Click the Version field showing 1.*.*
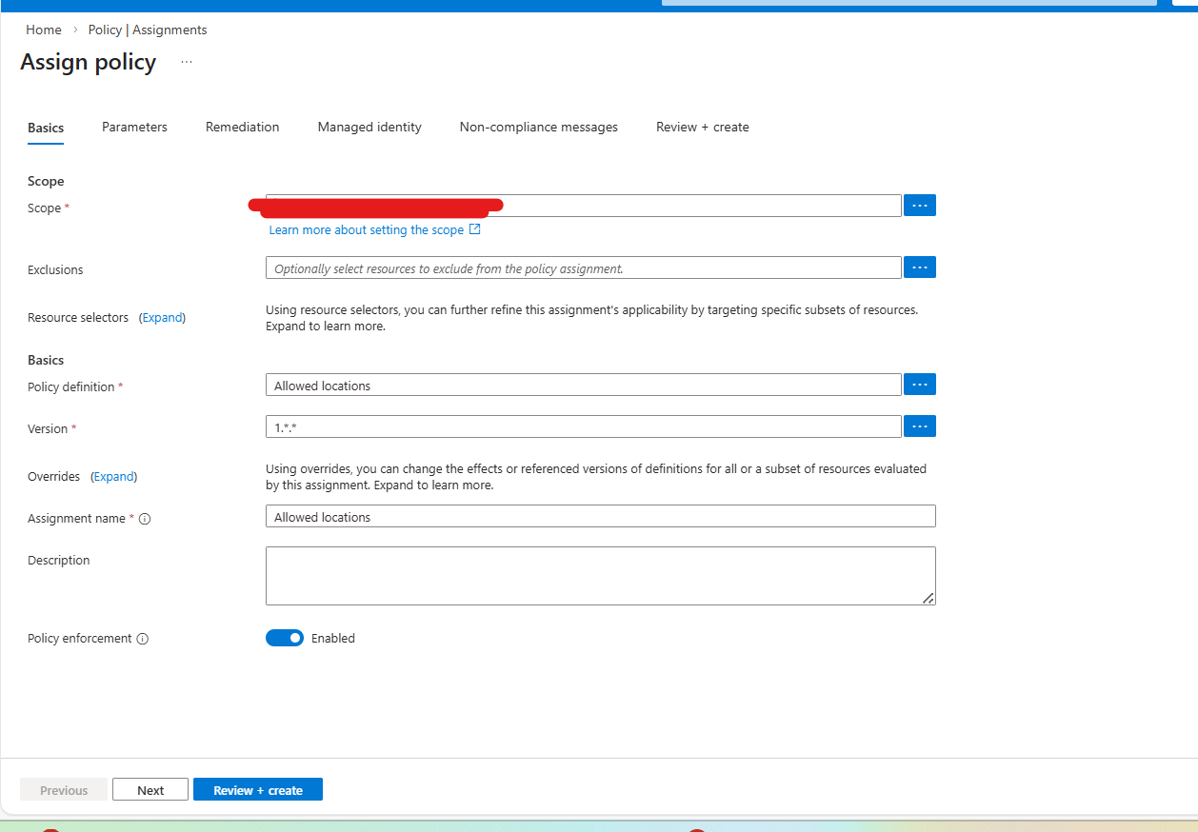 (584, 426)
